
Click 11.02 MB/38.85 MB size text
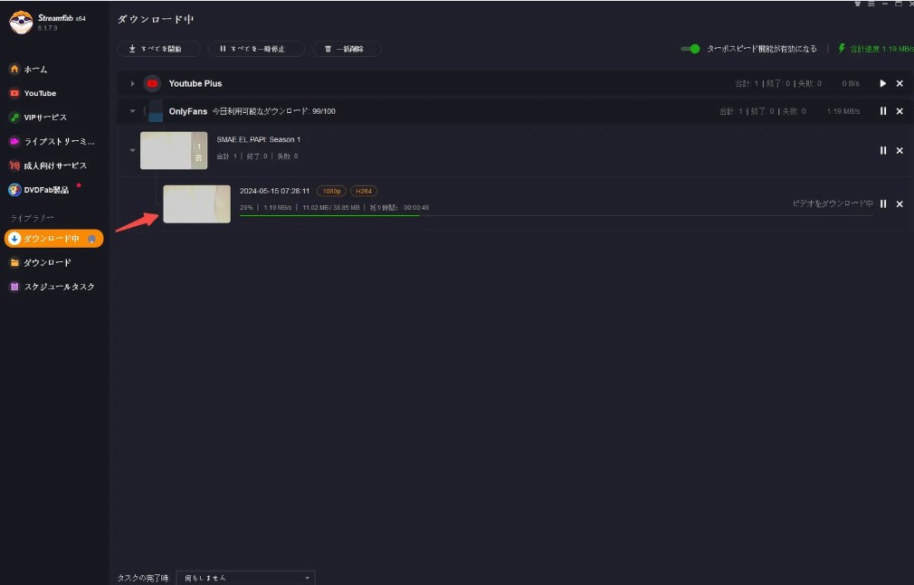pyautogui.click(x=330, y=207)
